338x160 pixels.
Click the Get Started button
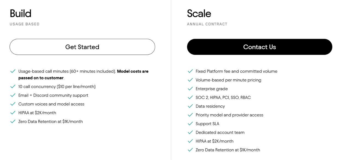tap(82, 47)
